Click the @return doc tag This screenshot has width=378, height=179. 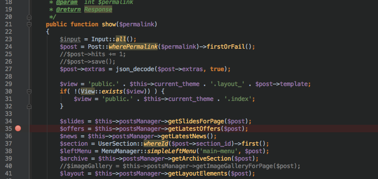68,9
